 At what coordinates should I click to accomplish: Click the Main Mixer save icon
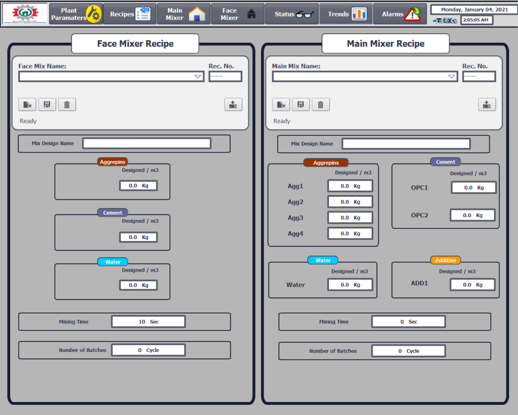coord(300,105)
